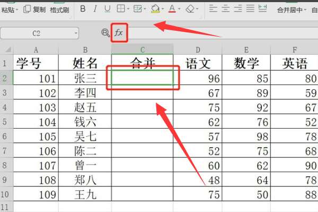
Task: Toggle Underline formatting
Action: coord(107,9)
